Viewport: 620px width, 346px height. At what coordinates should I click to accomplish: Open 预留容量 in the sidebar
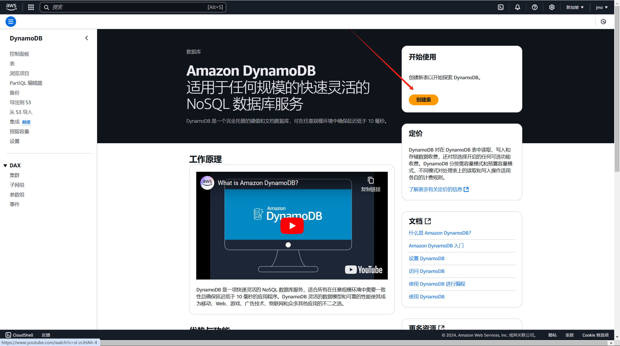coord(19,131)
